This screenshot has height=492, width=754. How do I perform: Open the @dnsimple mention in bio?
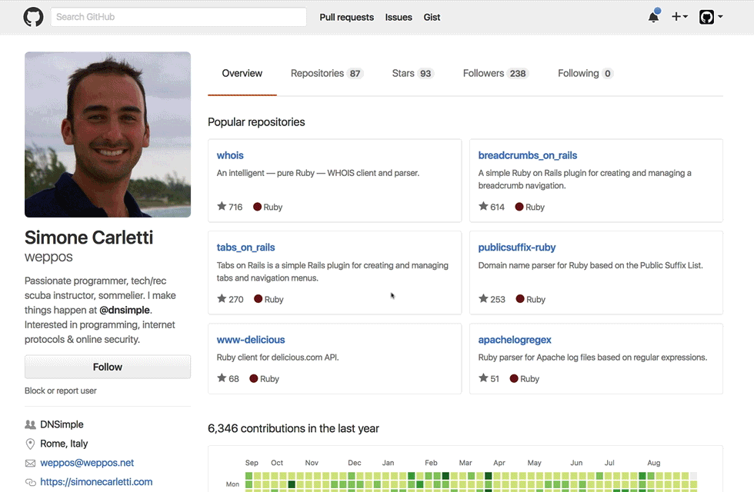click(x=125, y=310)
